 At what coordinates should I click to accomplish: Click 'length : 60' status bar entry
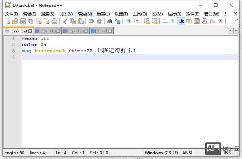click(14, 153)
